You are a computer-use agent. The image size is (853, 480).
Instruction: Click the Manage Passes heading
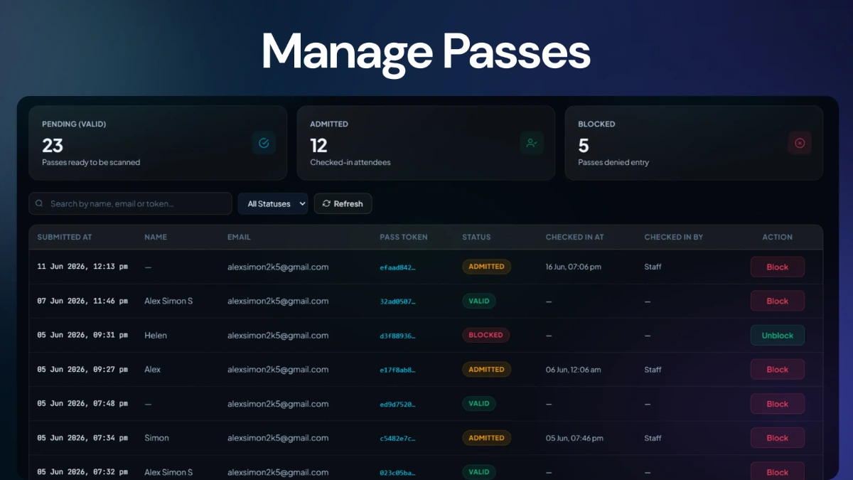click(426, 53)
